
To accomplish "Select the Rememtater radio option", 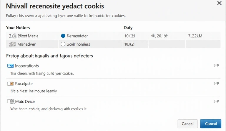I will 63,36.
